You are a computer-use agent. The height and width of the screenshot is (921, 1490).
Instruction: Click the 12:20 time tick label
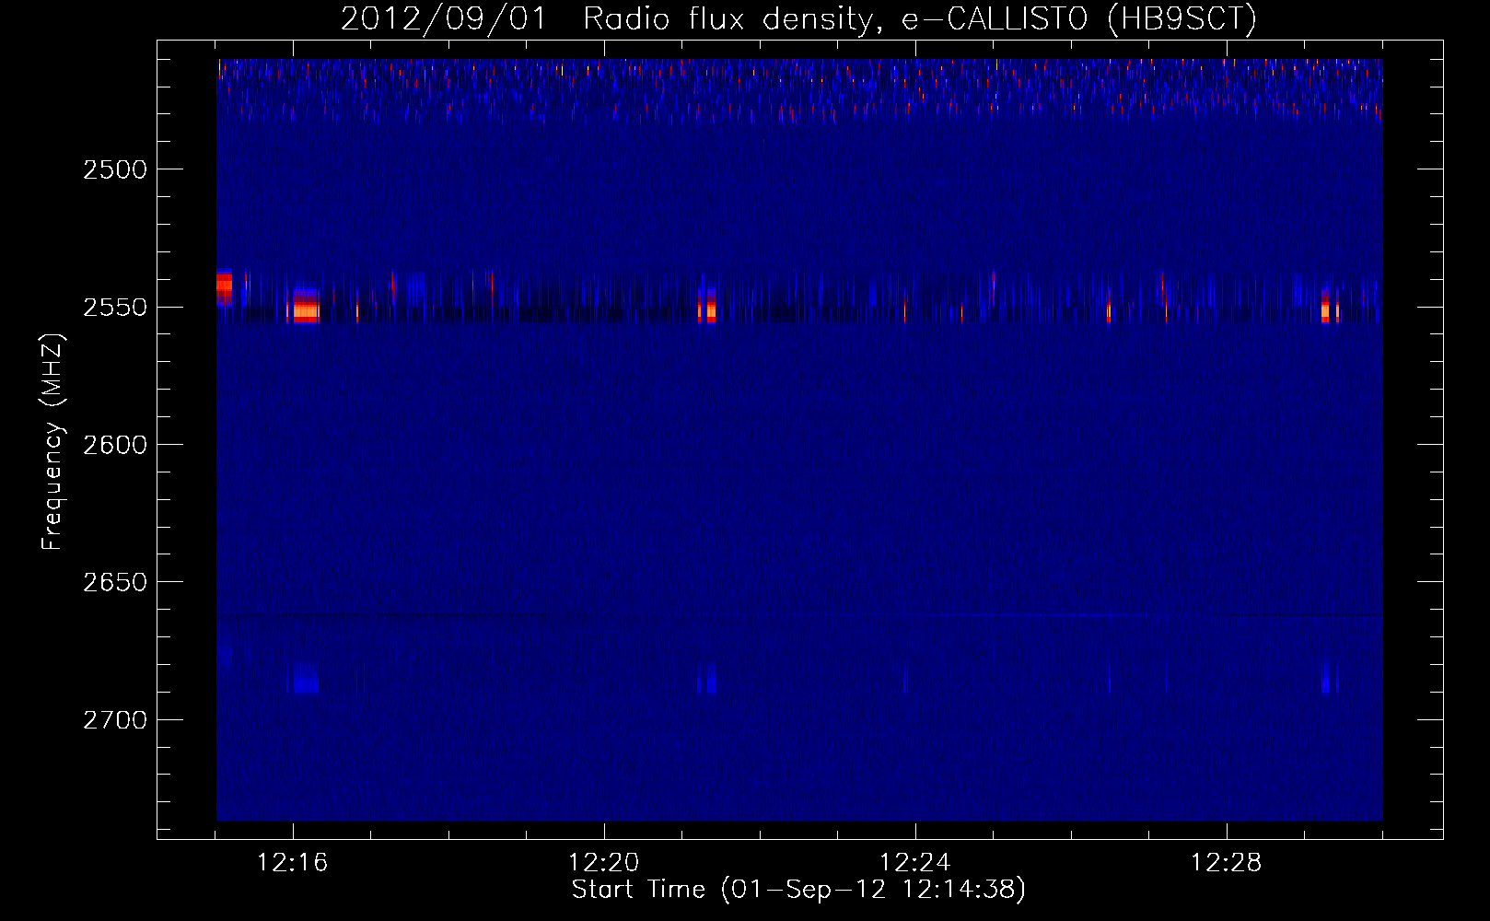(604, 863)
